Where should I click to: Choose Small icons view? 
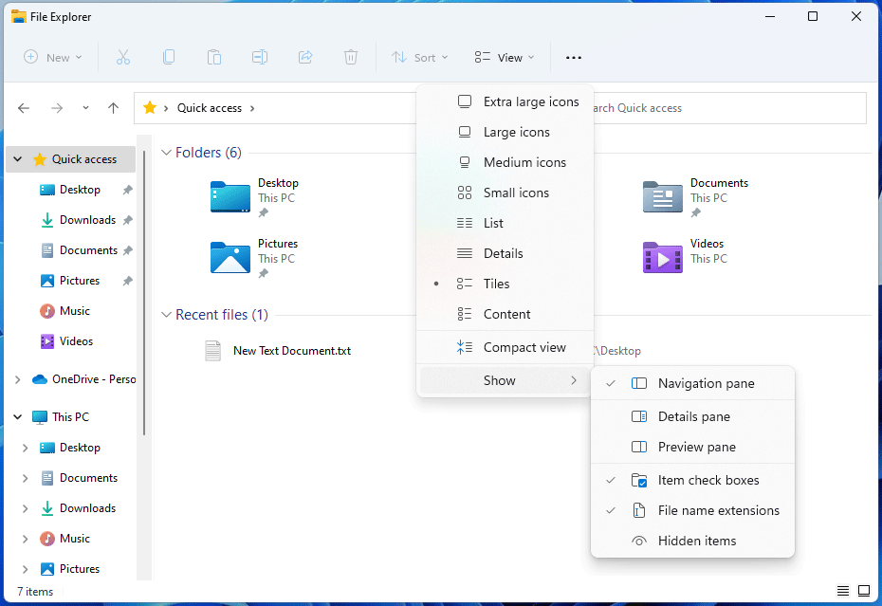tap(505, 193)
